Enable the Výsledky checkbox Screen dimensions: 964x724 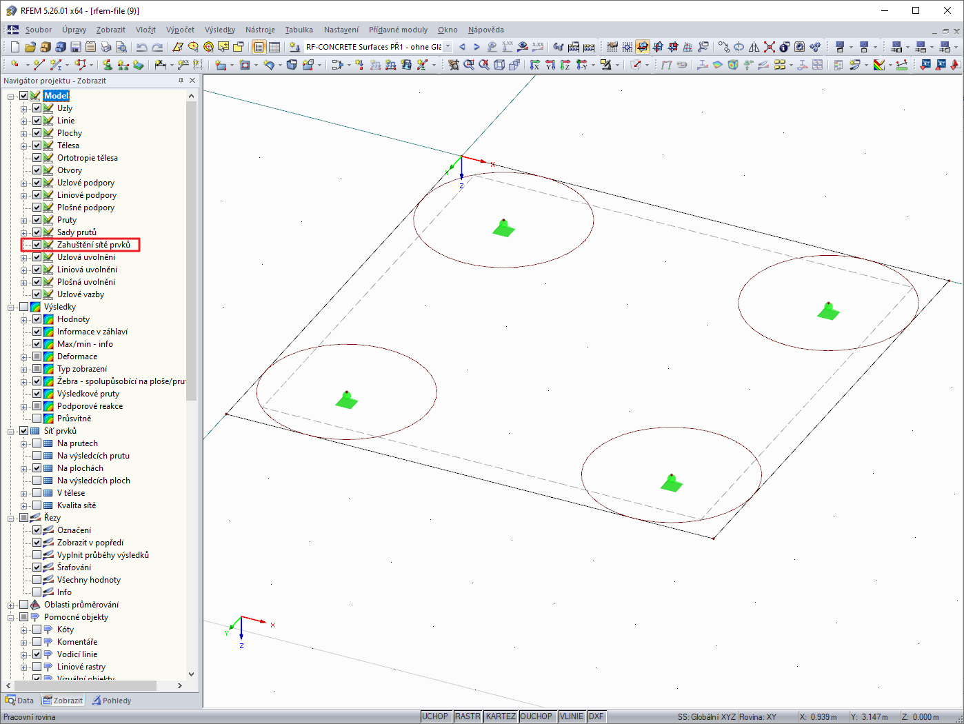tap(24, 307)
